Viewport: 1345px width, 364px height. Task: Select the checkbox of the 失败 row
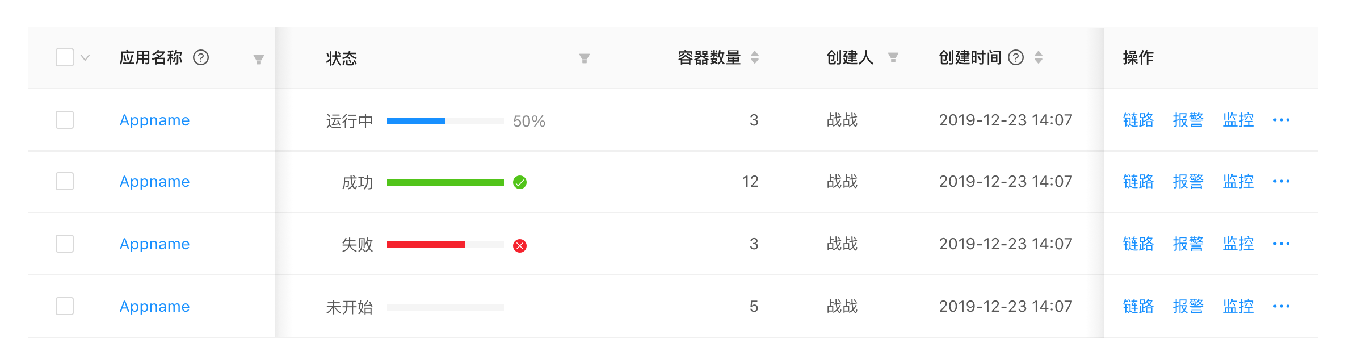click(65, 244)
